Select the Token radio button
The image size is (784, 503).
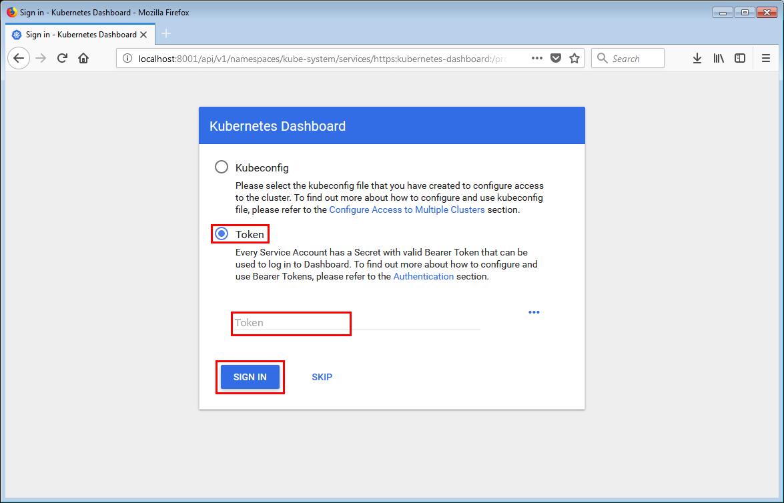pos(222,233)
